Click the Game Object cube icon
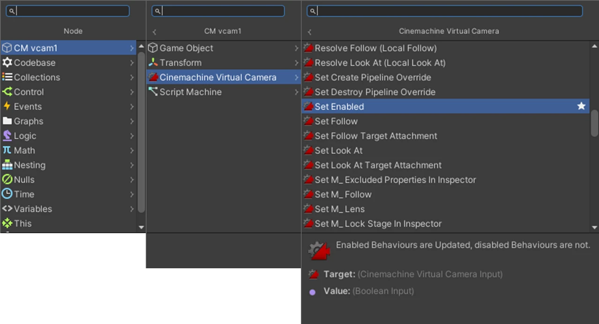599x324 pixels. click(153, 48)
